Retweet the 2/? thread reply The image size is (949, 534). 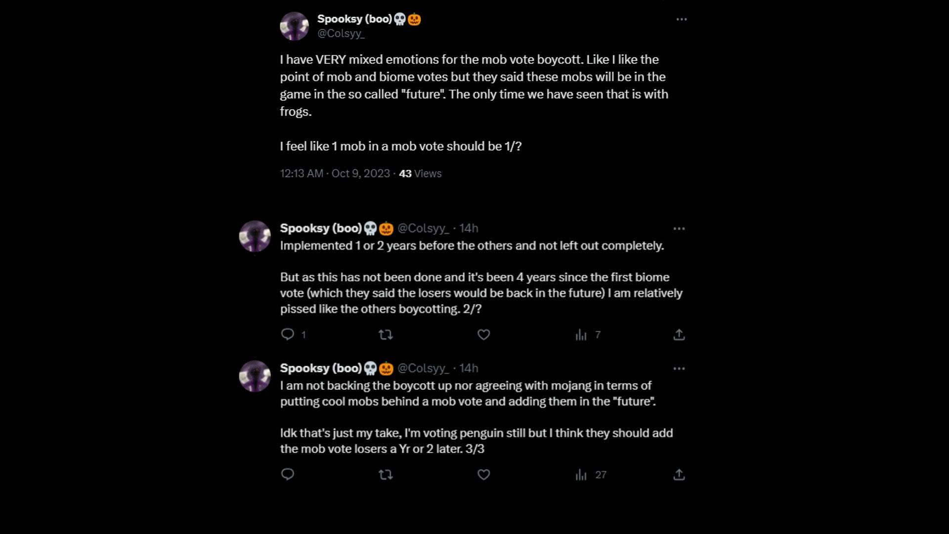coord(386,335)
